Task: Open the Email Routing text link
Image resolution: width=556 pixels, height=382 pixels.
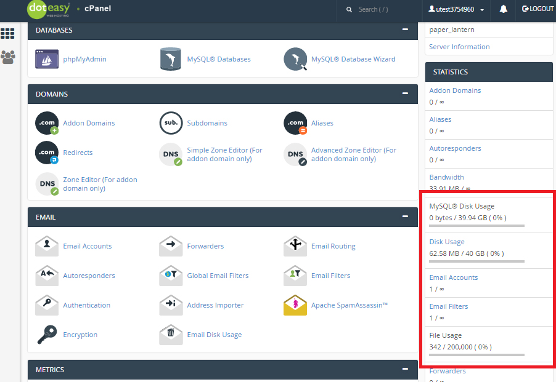Action: point(333,246)
